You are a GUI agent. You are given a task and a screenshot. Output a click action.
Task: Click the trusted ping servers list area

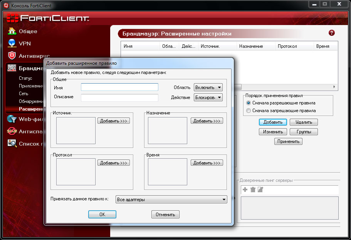(290, 208)
